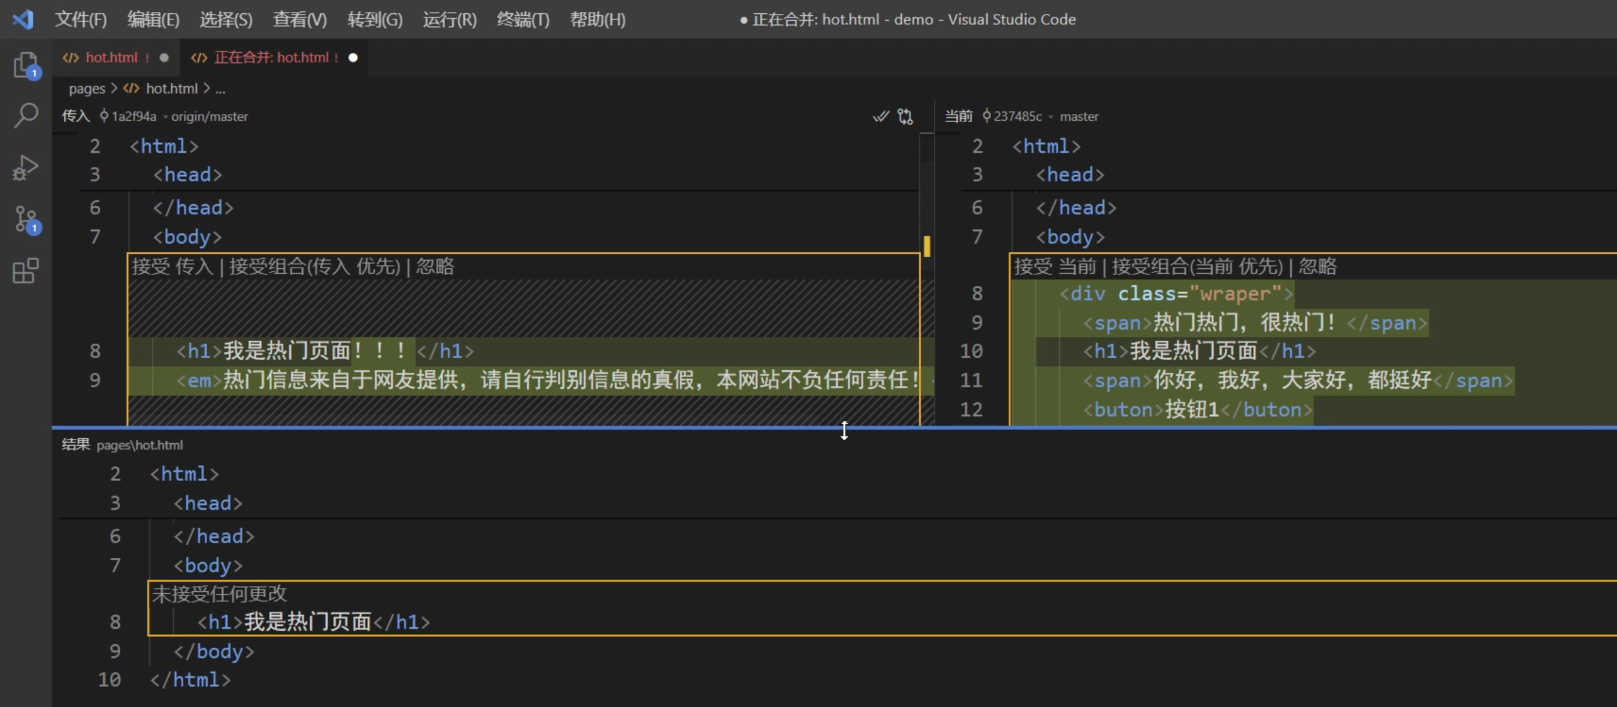Open the Source Control view
1617x707 pixels.
26,219
